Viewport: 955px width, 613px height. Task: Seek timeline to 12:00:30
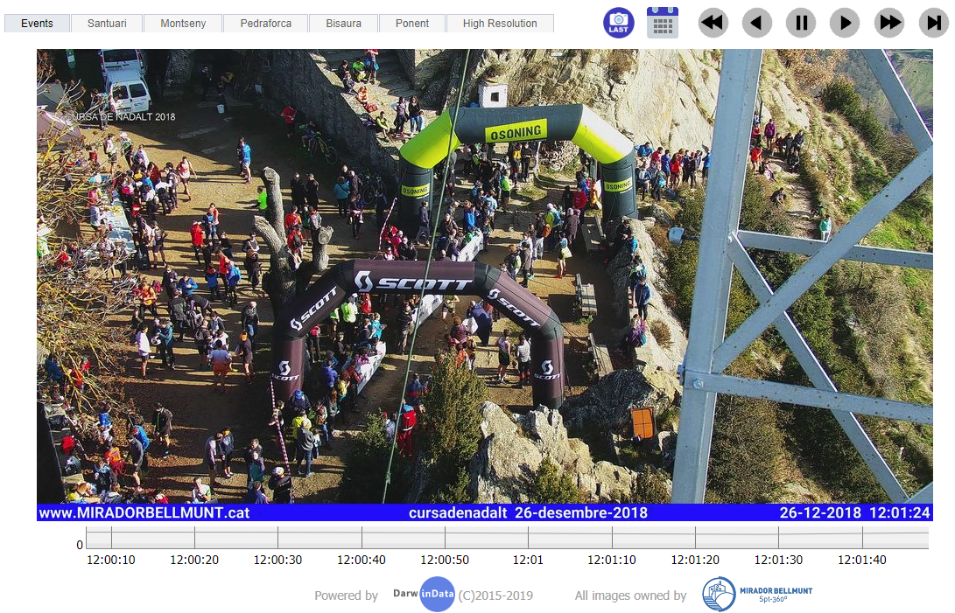click(277, 560)
